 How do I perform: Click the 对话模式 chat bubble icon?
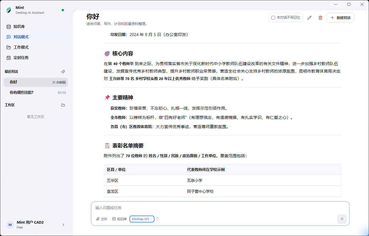[9, 37]
